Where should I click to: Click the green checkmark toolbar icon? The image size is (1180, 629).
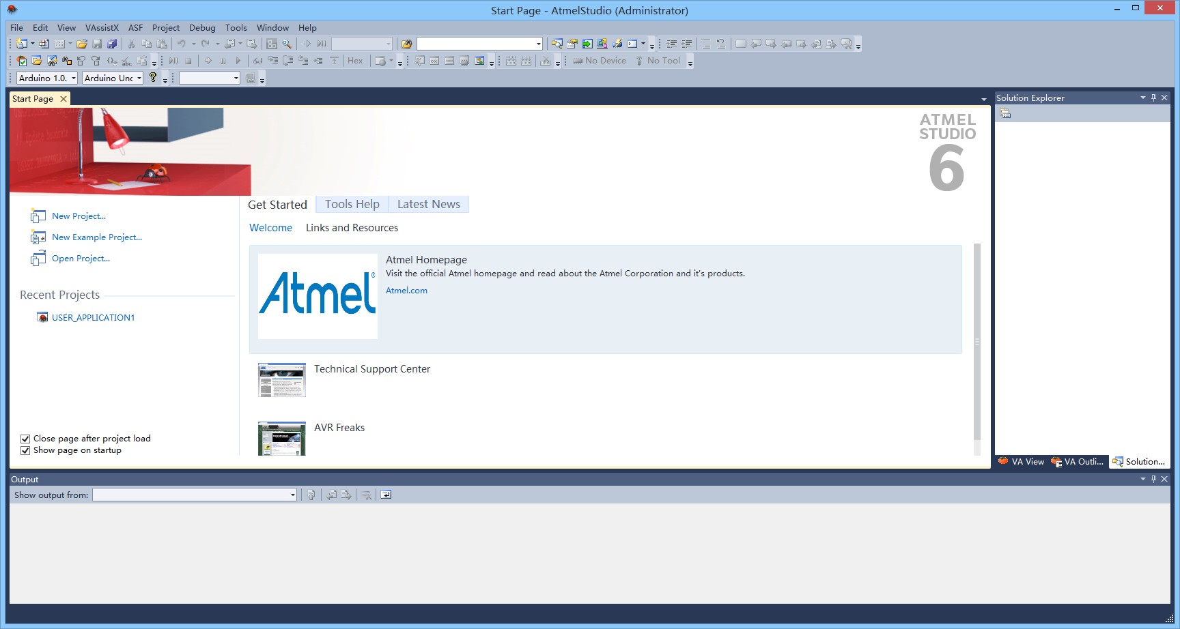pos(22,61)
